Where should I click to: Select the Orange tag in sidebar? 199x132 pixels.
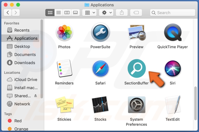[20, 129]
